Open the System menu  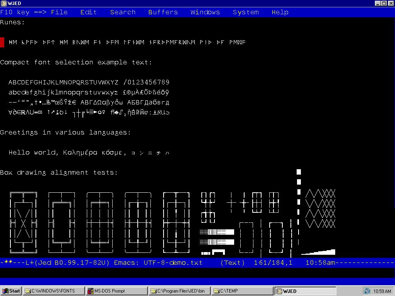coord(246,12)
